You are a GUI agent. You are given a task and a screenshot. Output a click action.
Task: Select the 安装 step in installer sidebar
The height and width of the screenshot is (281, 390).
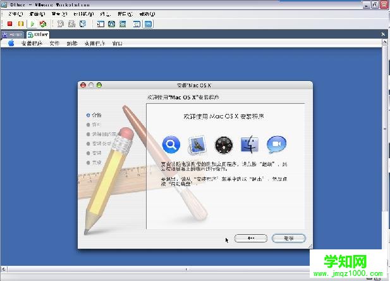point(94,153)
